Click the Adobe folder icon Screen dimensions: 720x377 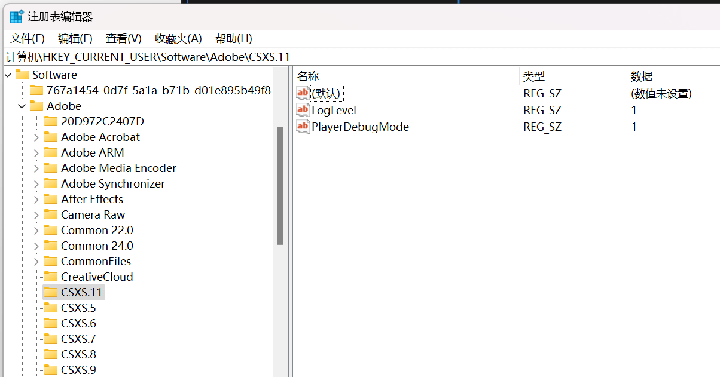coord(36,106)
